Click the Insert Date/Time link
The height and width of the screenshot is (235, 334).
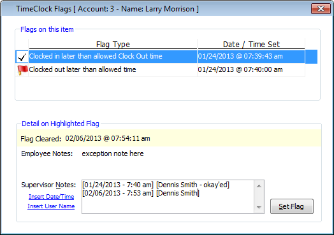tap(52, 197)
